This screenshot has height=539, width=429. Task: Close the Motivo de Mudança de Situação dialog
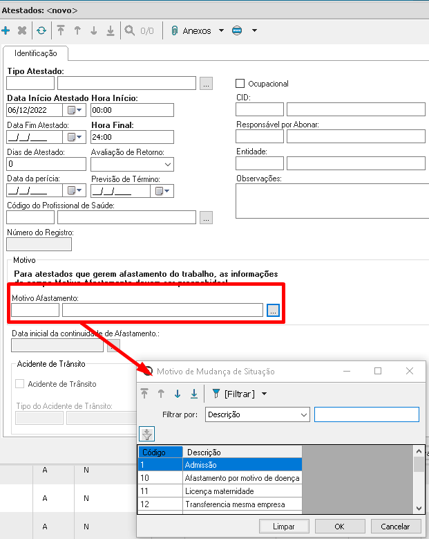pos(410,371)
